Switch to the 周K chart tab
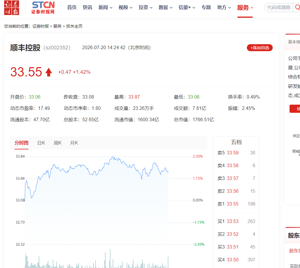The height and width of the screenshot is (268, 300). [x=58, y=143]
